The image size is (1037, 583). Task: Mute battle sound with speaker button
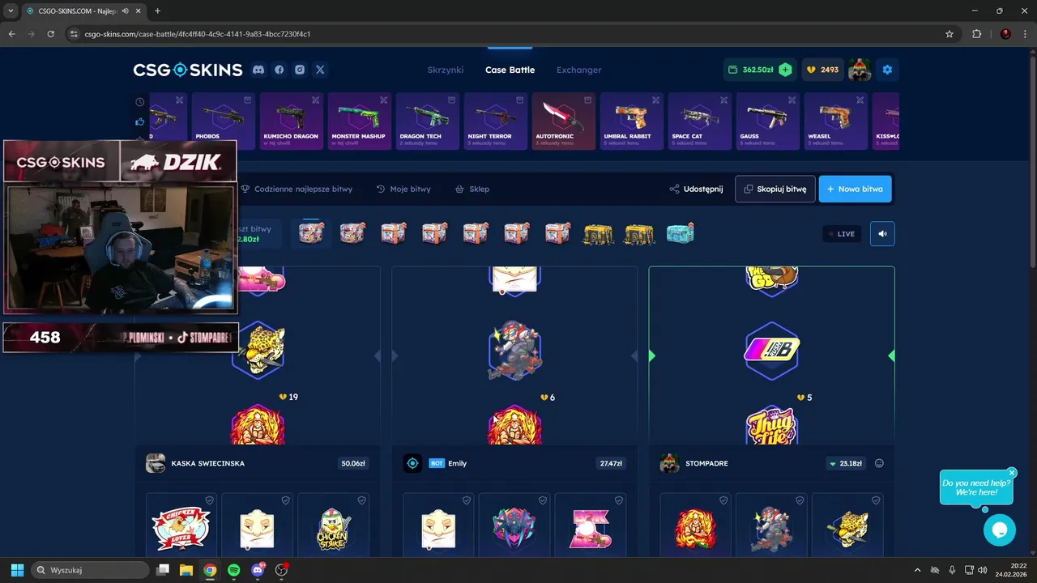[x=882, y=233]
